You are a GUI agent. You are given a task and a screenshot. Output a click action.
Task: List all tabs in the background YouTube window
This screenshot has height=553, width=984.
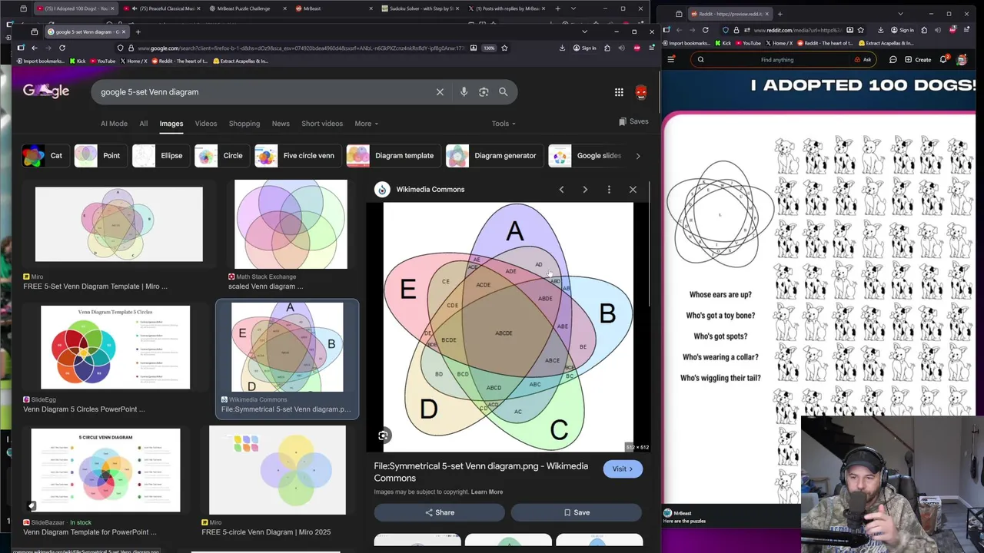[x=573, y=8]
